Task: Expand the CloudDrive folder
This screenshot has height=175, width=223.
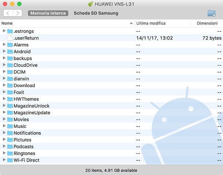Action: tap(4, 65)
